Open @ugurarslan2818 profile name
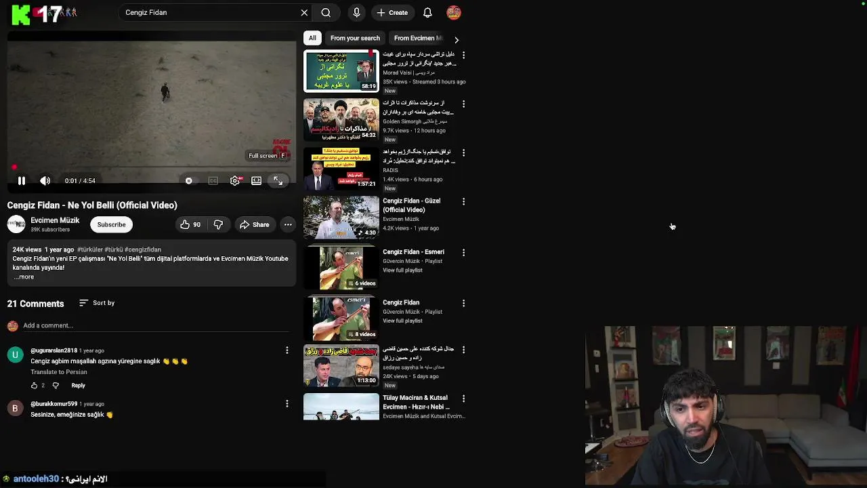867x488 pixels. click(54, 350)
